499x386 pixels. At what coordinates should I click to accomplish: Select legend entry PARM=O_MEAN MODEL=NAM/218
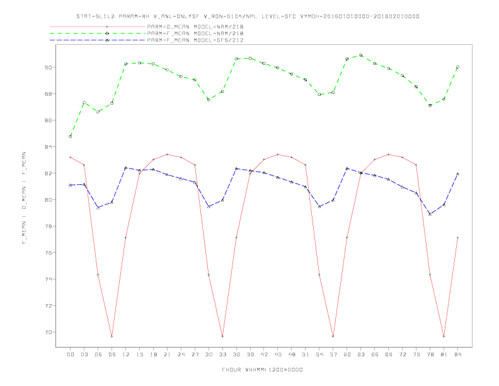195,26
